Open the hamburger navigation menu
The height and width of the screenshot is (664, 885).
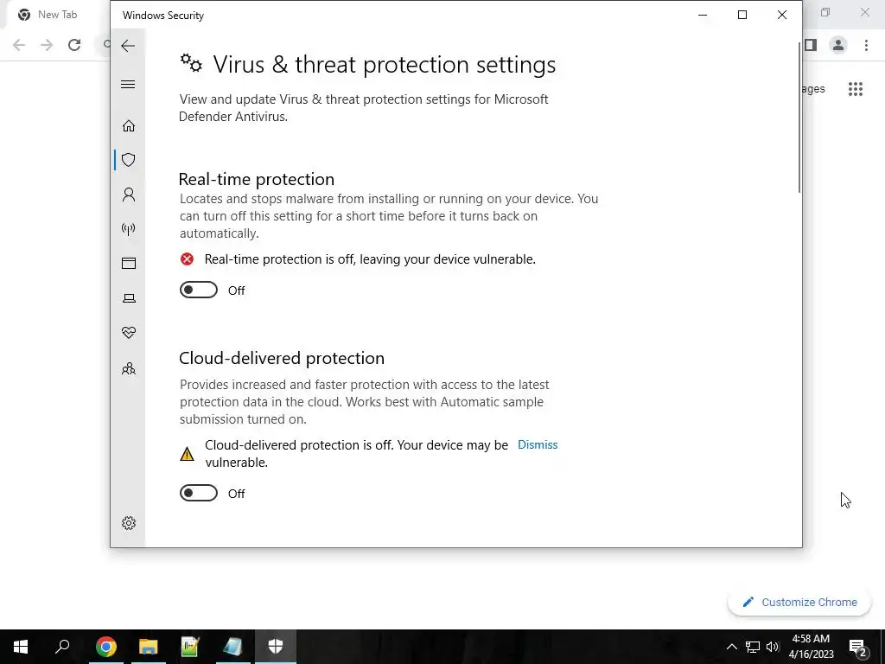coord(128,84)
